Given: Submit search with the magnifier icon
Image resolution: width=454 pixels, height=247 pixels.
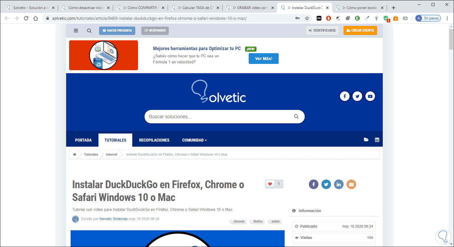Looking at the screenshot, I should coord(296,116).
